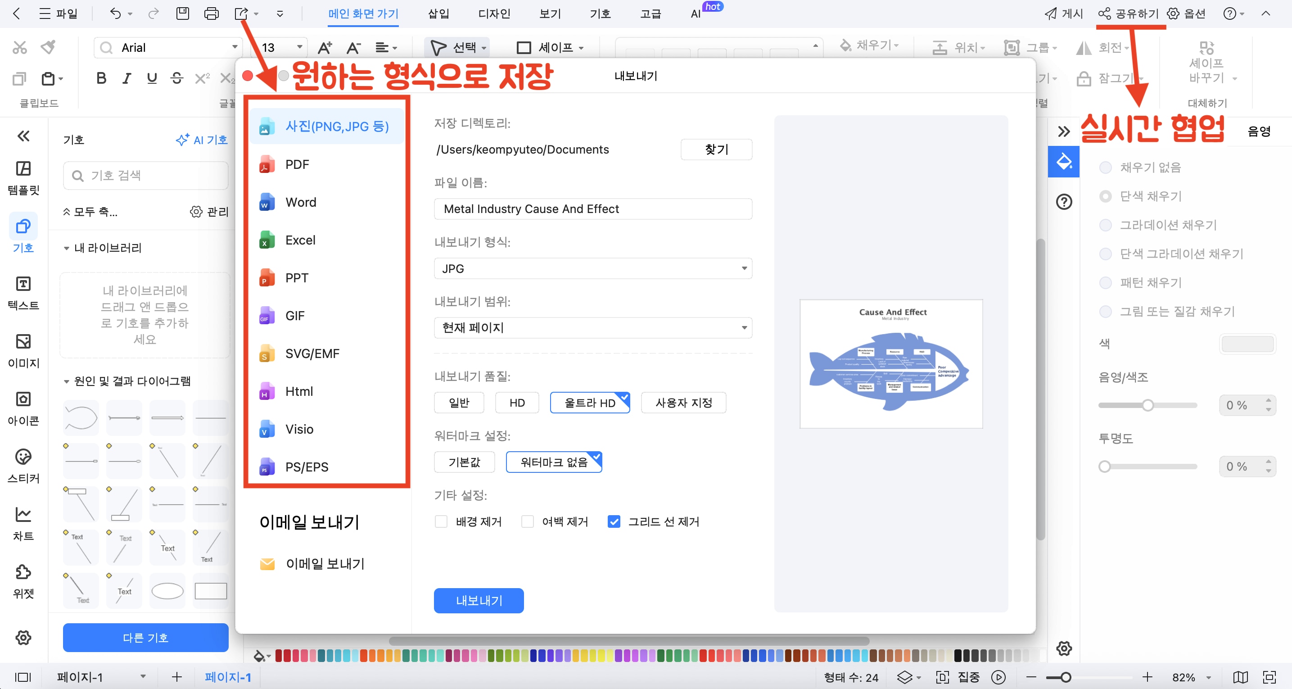The width and height of the screenshot is (1292, 689).
Task: Click 찾기 to browse save directory
Action: click(x=716, y=149)
